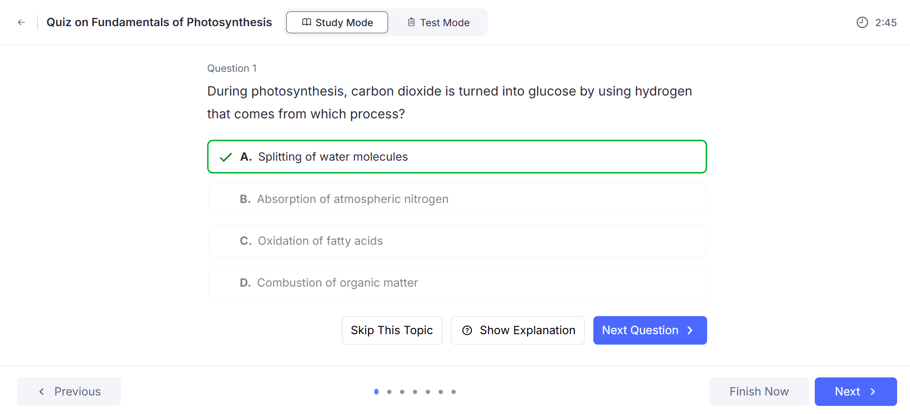The width and height of the screenshot is (910, 414).
Task: Go to Next Question
Action: coord(650,330)
